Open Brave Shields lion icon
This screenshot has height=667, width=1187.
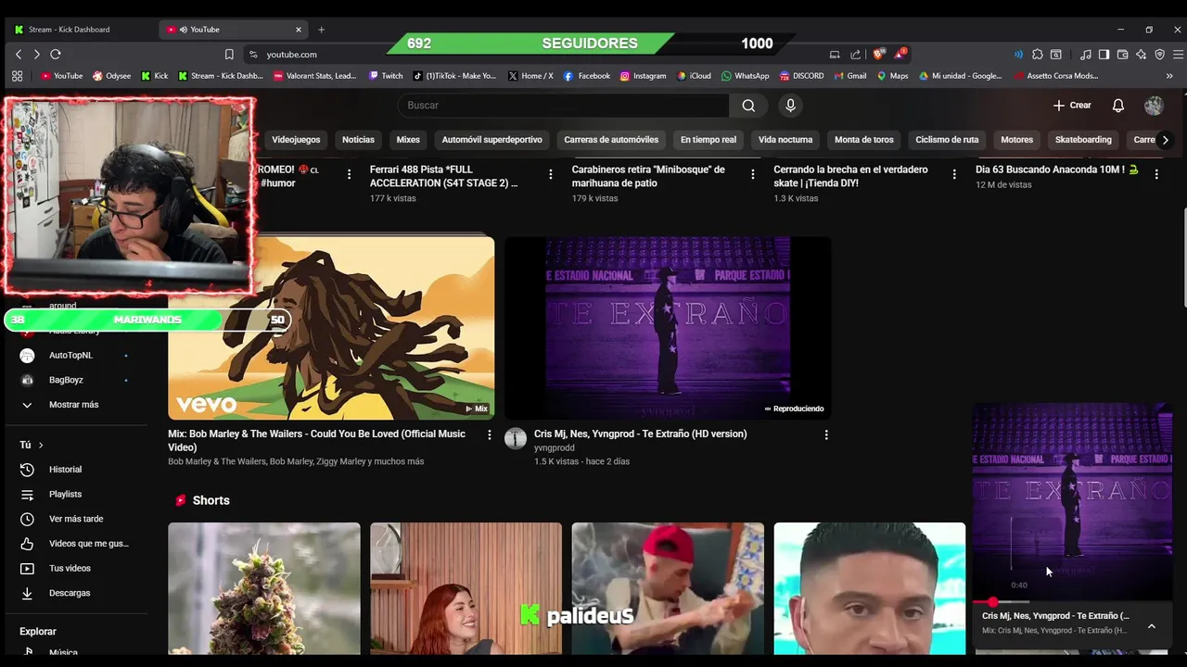(x=878, y=55)
